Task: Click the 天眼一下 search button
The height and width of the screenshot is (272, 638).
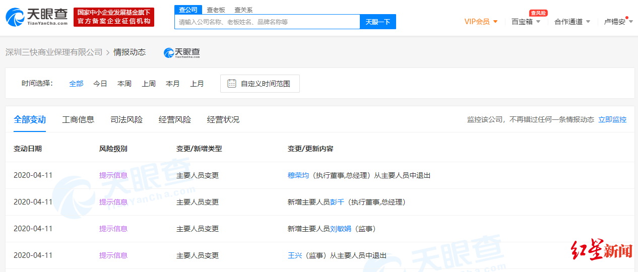Action: (378, 22)
